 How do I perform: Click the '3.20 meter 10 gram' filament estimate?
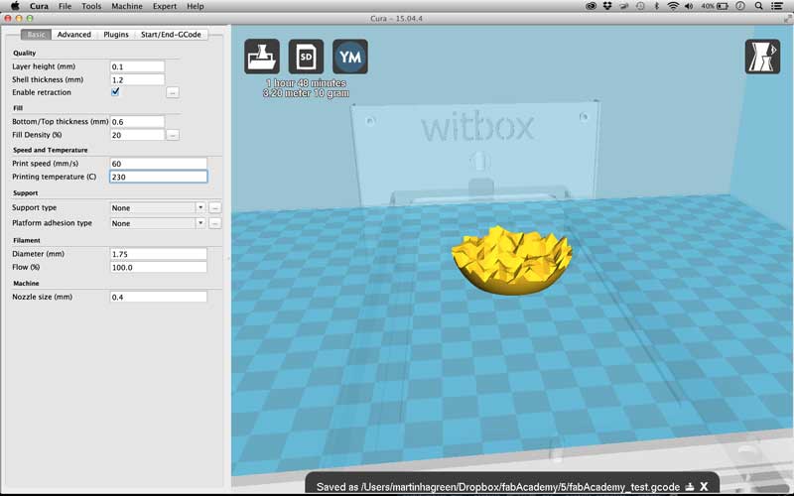pyautogui.click(x=306, y=93)
